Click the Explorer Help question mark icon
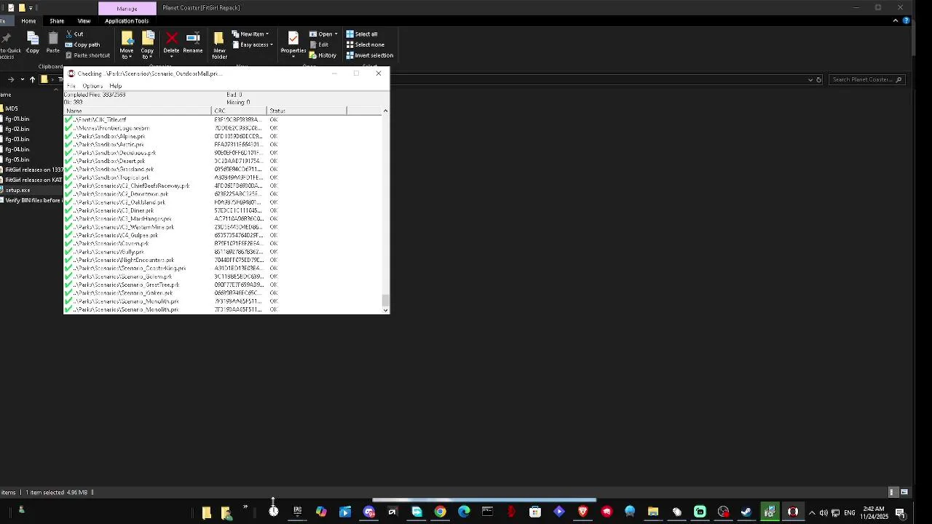This screenshot has width=932, height=524. 906,20
